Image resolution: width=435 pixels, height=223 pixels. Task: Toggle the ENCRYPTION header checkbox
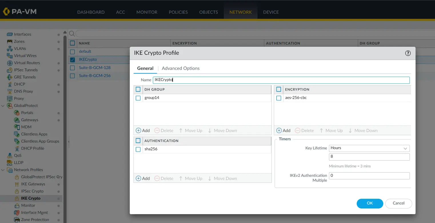(x=279, y=89)
